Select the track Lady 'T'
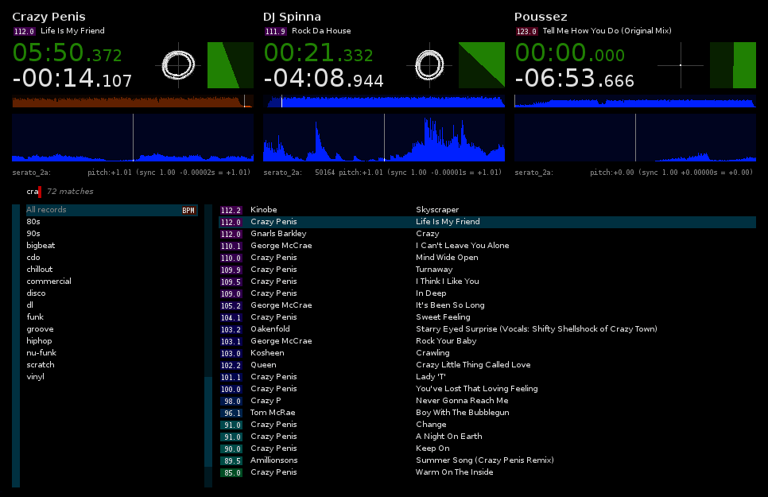This screenshot has width=768, height=497. (x=487, y=377)
